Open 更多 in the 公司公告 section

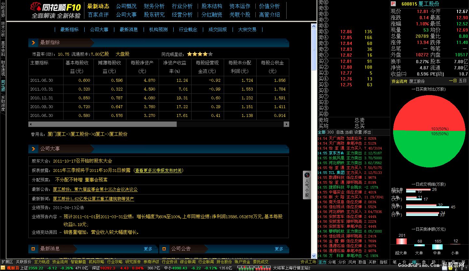[279, 249]
